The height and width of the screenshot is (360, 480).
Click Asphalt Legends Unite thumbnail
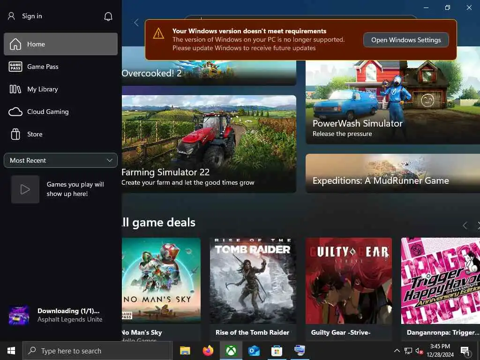point(19,315)
